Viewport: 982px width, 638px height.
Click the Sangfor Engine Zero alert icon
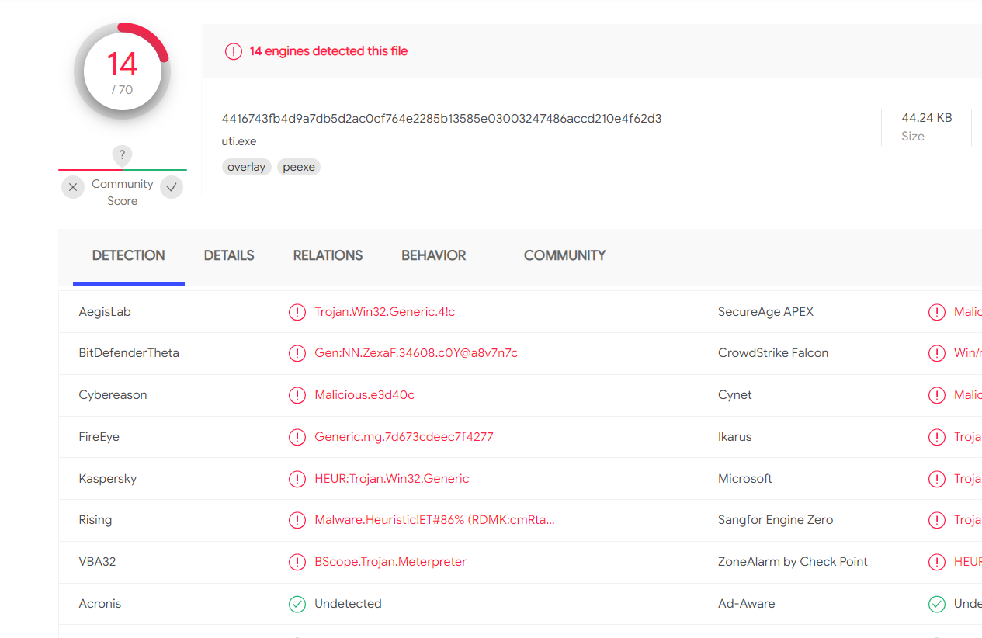pyautogui.click(x=937, y=520)
